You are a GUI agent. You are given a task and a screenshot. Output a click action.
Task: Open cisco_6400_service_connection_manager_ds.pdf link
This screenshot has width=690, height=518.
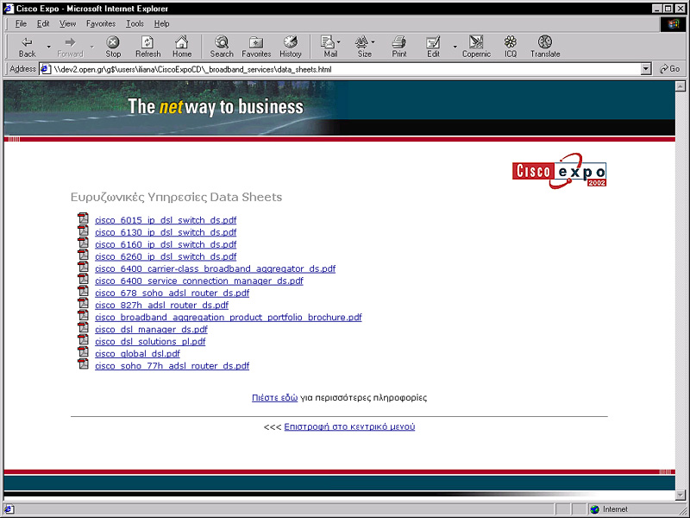pyautogui.click(x=199, y=281)
